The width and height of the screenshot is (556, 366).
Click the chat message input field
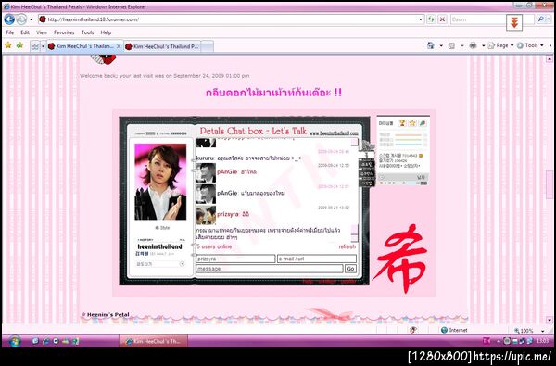[x=270, y=269]
